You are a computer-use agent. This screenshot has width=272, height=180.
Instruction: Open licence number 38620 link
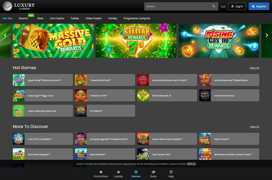tap(191, 164)
